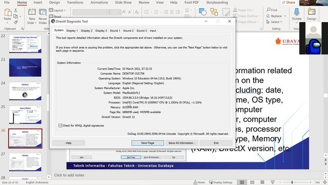This screenshot has width=328, height=185.
Task: Open the Display 1 tab in DirectX tool
Action: (72, 31)
